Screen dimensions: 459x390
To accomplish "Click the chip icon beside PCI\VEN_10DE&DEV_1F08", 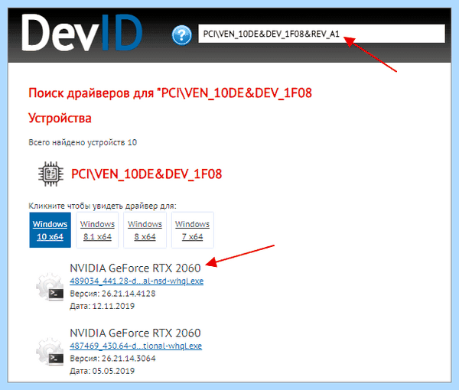I will [50, 174].
